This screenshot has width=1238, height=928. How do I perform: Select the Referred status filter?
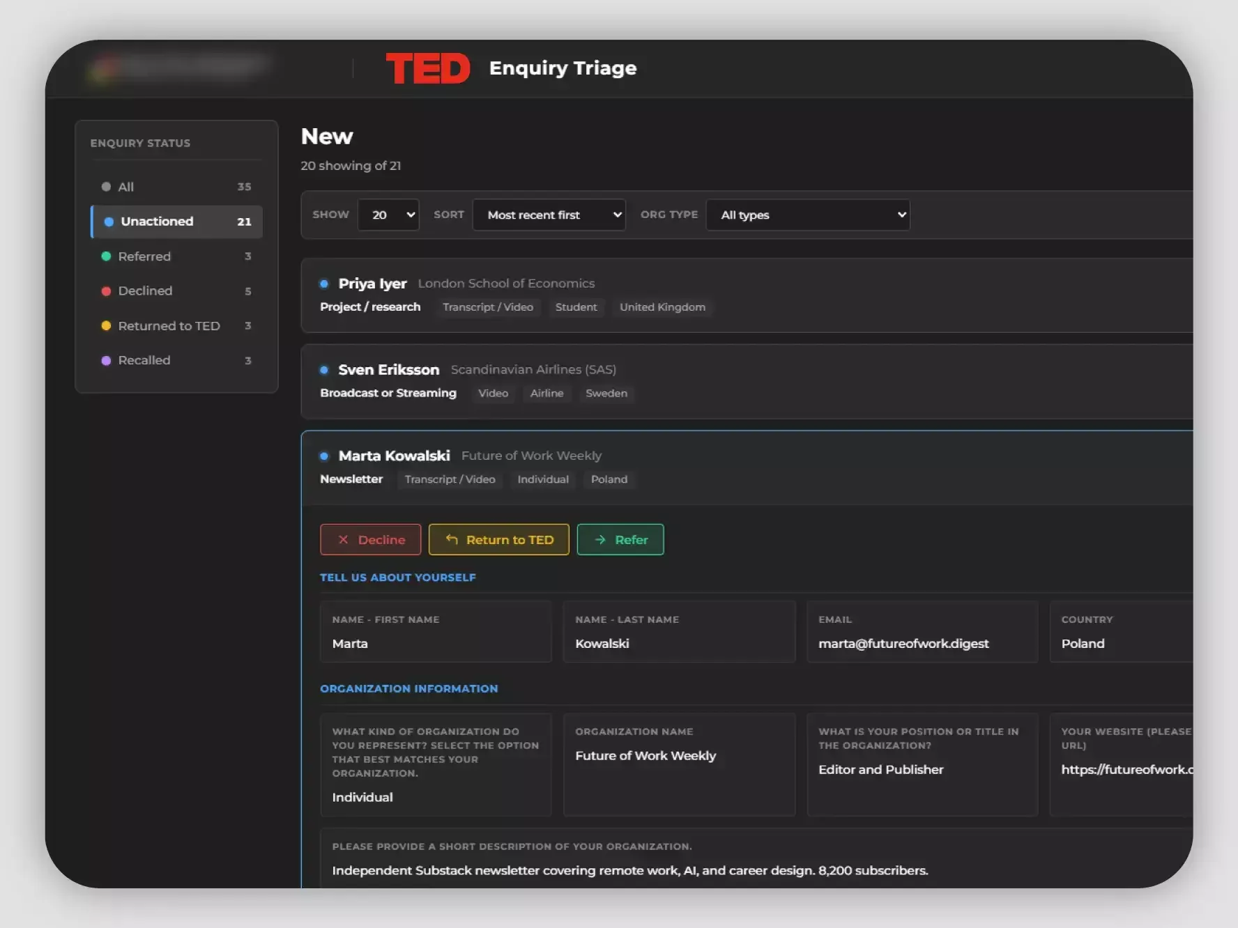[176, 256]
